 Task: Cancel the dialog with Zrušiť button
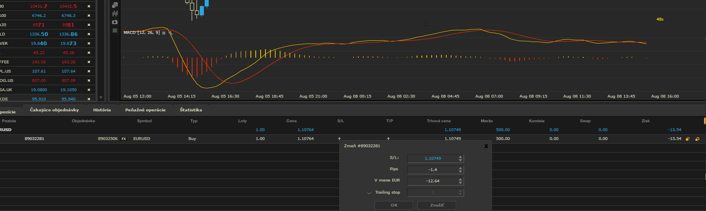pos(436,205)
